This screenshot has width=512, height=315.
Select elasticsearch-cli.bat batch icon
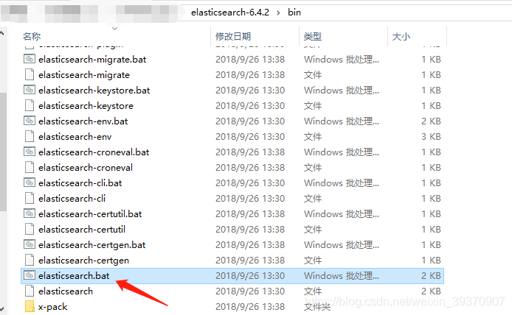[x=30, y=183]
